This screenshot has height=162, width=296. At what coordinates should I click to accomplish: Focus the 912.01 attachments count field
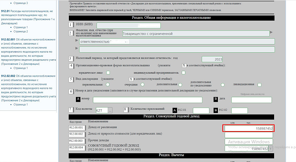[x=201, y=110]
